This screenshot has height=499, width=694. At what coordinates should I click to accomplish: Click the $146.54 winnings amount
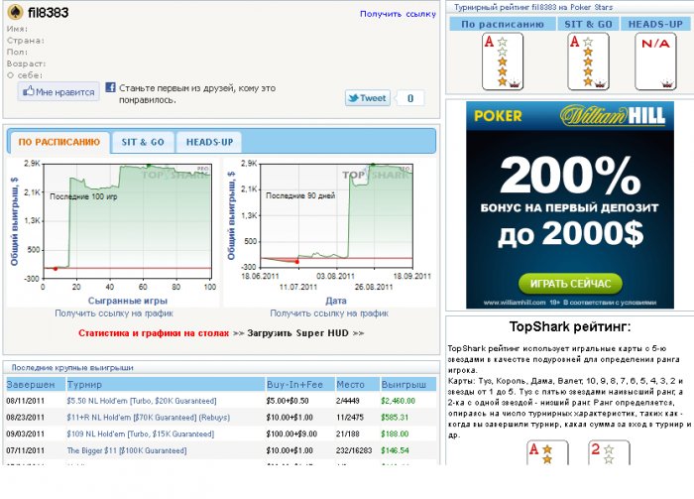coord(395,450)
